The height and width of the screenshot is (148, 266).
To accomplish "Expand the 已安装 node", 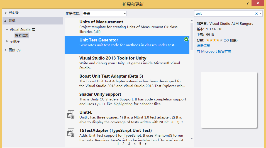I will 6,13.
